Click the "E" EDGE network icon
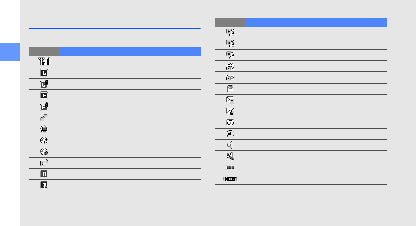Viewport: 416px width, 226px height. coord(44,95)
